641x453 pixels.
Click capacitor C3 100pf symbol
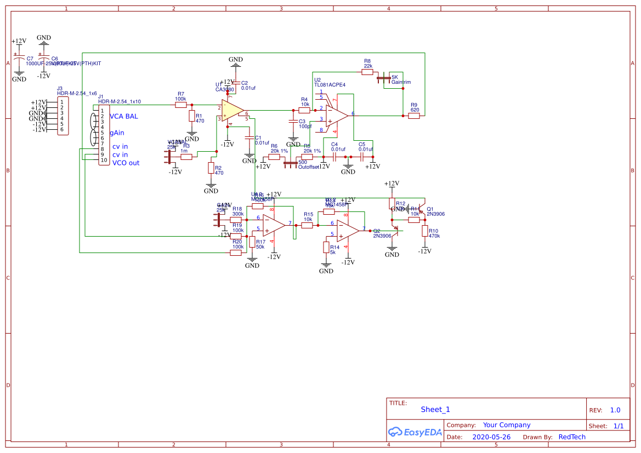[x=293, y=120]
